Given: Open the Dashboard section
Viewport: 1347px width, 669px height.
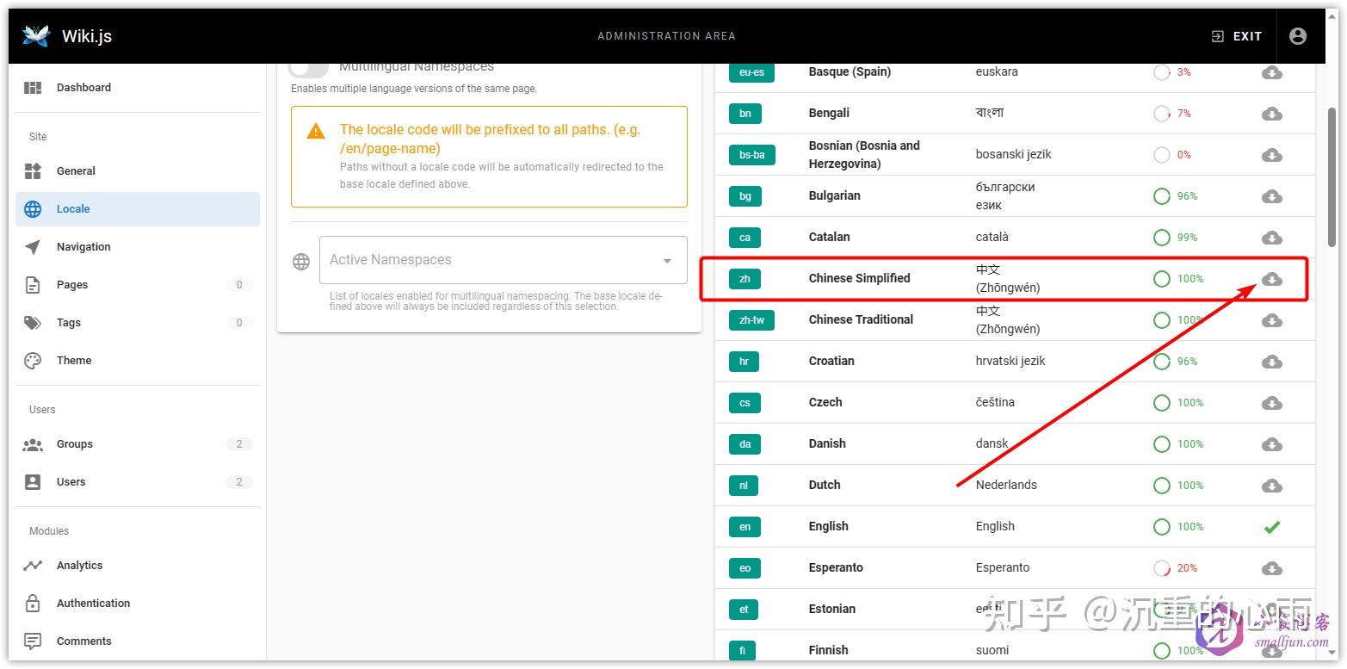Looking at the screenshot, I should coord(83,87).
